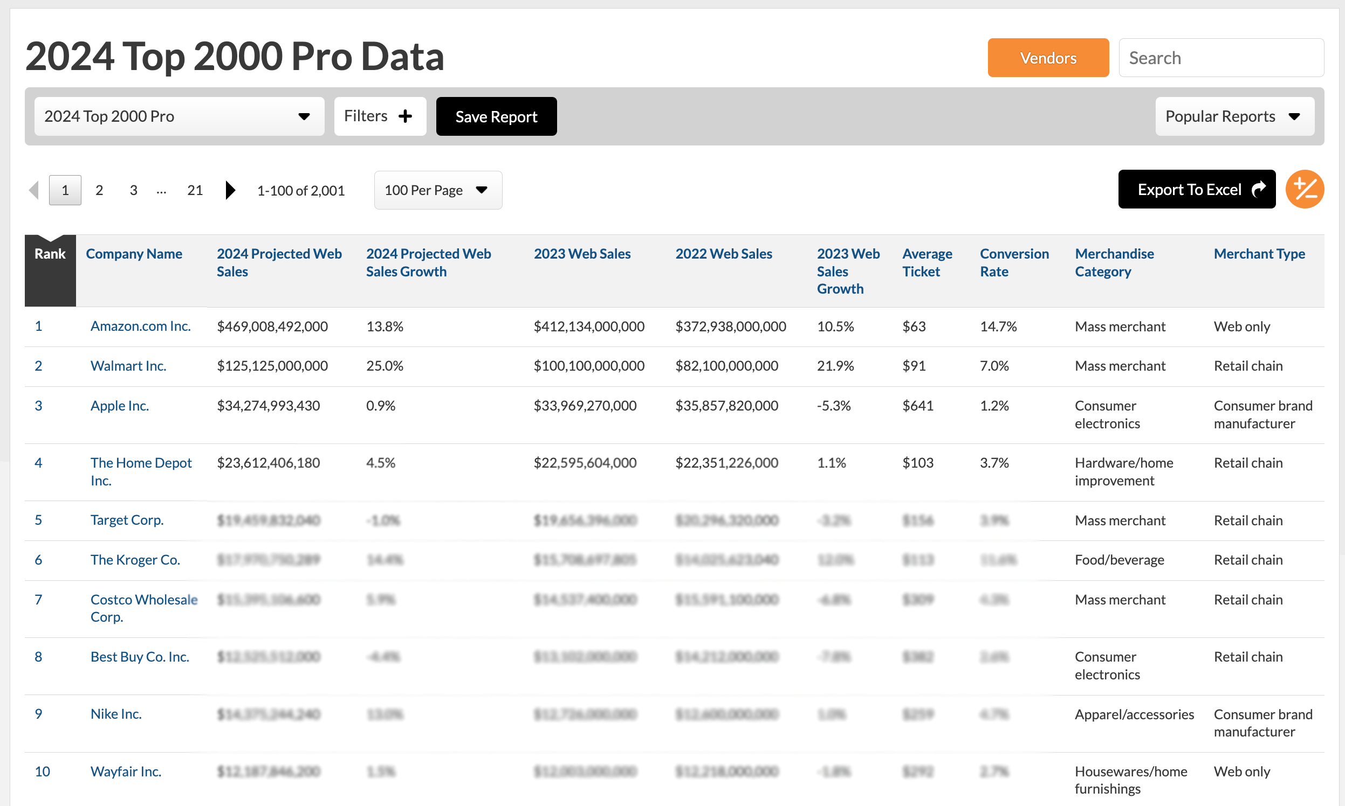Sort by 2023 Web Sales header

click(x=582, y=254)
